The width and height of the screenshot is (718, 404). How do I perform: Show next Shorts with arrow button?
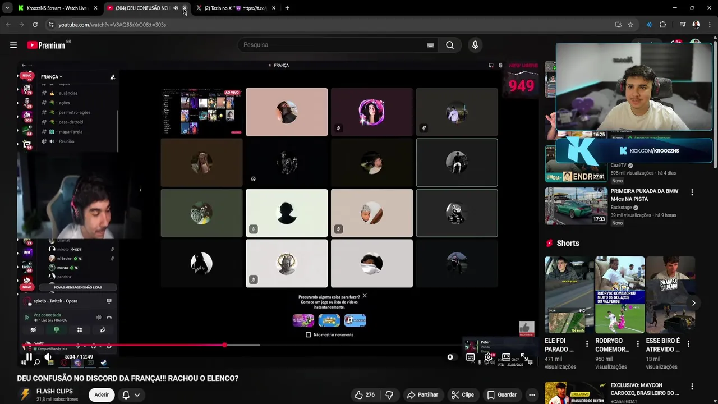click(x=693, y=303)
